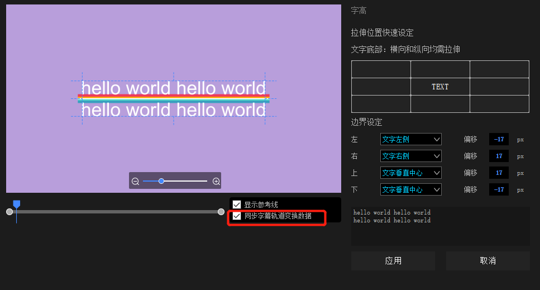Click the 字高 label
This screenshot has height=290, width=540.
coord(359,11)
